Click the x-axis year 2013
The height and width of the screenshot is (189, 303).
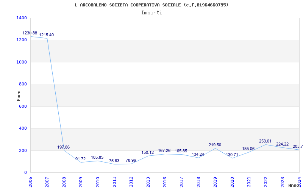pyautogui.click(x=148, y=182)
